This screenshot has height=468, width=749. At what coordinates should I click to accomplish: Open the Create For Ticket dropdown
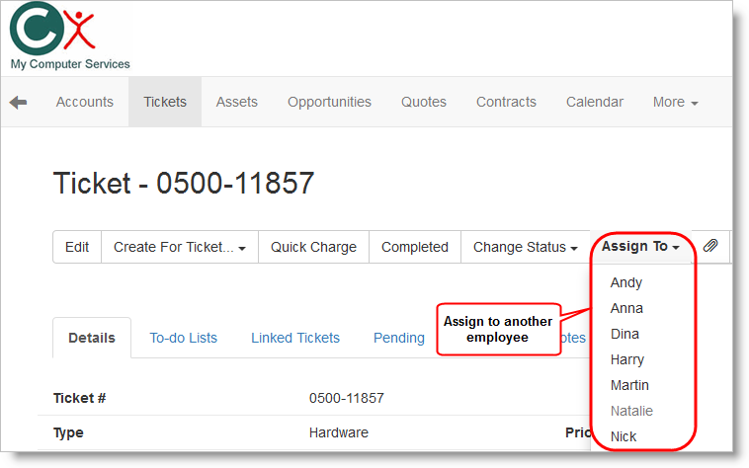click(x=180, y=248)
